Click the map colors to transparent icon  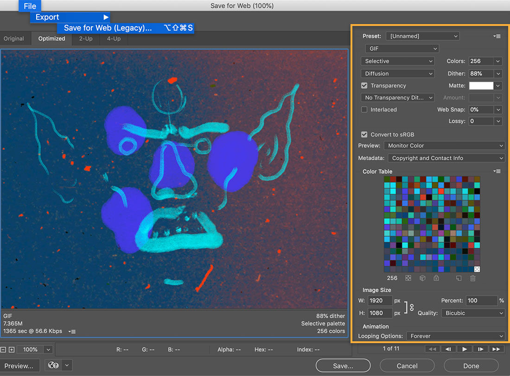(x=408, y=278)
